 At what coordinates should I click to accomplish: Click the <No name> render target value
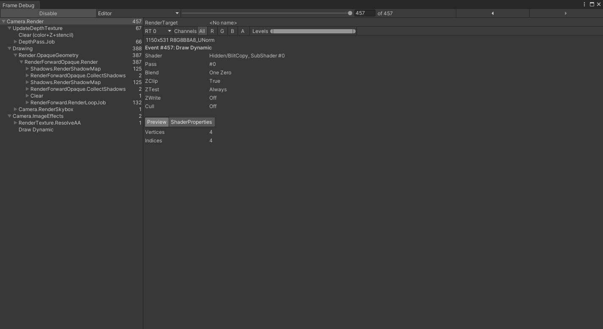(223, 23)
